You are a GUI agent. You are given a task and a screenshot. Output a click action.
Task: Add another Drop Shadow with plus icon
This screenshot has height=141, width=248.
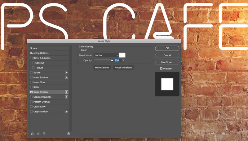pos(67,112)
